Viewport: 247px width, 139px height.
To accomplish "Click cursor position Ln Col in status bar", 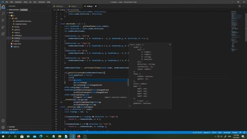I will tap(197, 132).
